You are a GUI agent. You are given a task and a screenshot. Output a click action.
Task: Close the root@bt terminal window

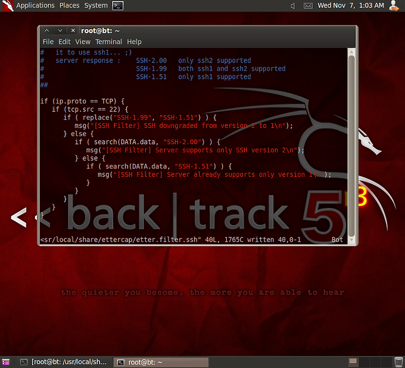(x=73, y=30)
